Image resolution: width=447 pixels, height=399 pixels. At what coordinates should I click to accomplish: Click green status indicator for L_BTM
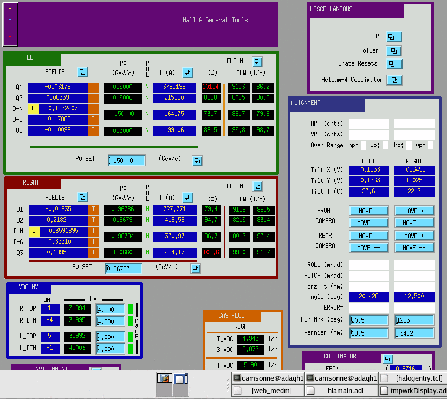click(131, 349)
